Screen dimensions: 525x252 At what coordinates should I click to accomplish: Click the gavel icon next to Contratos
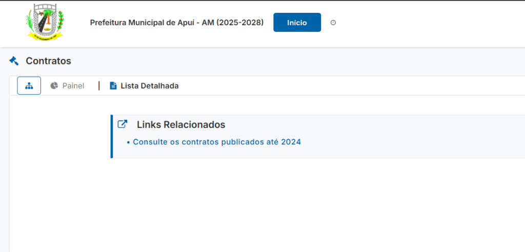point(14,61)
